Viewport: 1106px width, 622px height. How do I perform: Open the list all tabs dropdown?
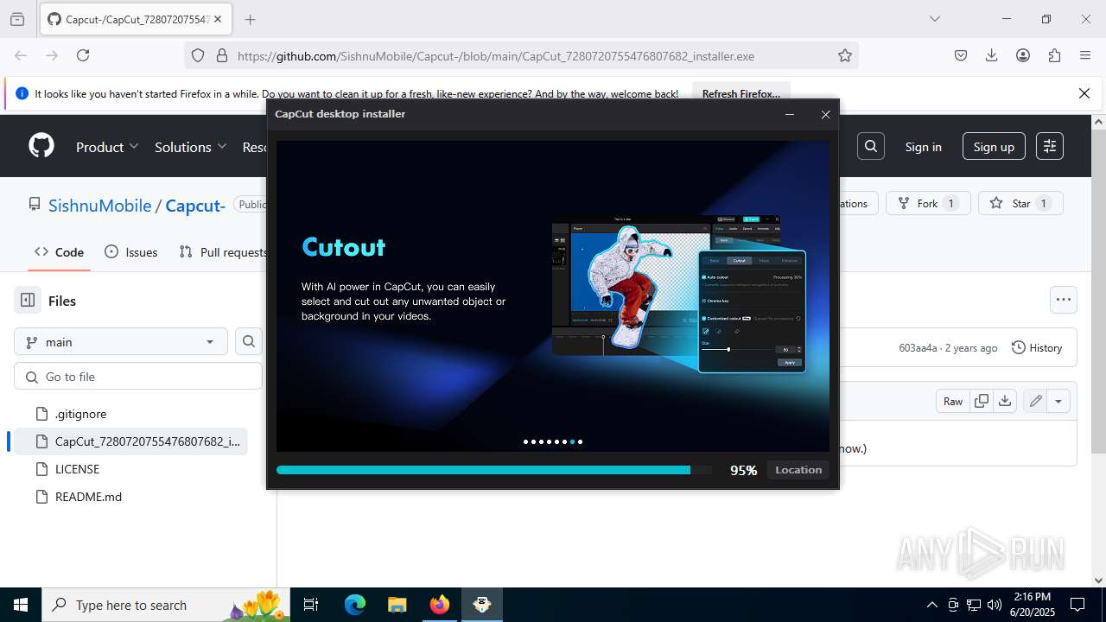point(934,19)
